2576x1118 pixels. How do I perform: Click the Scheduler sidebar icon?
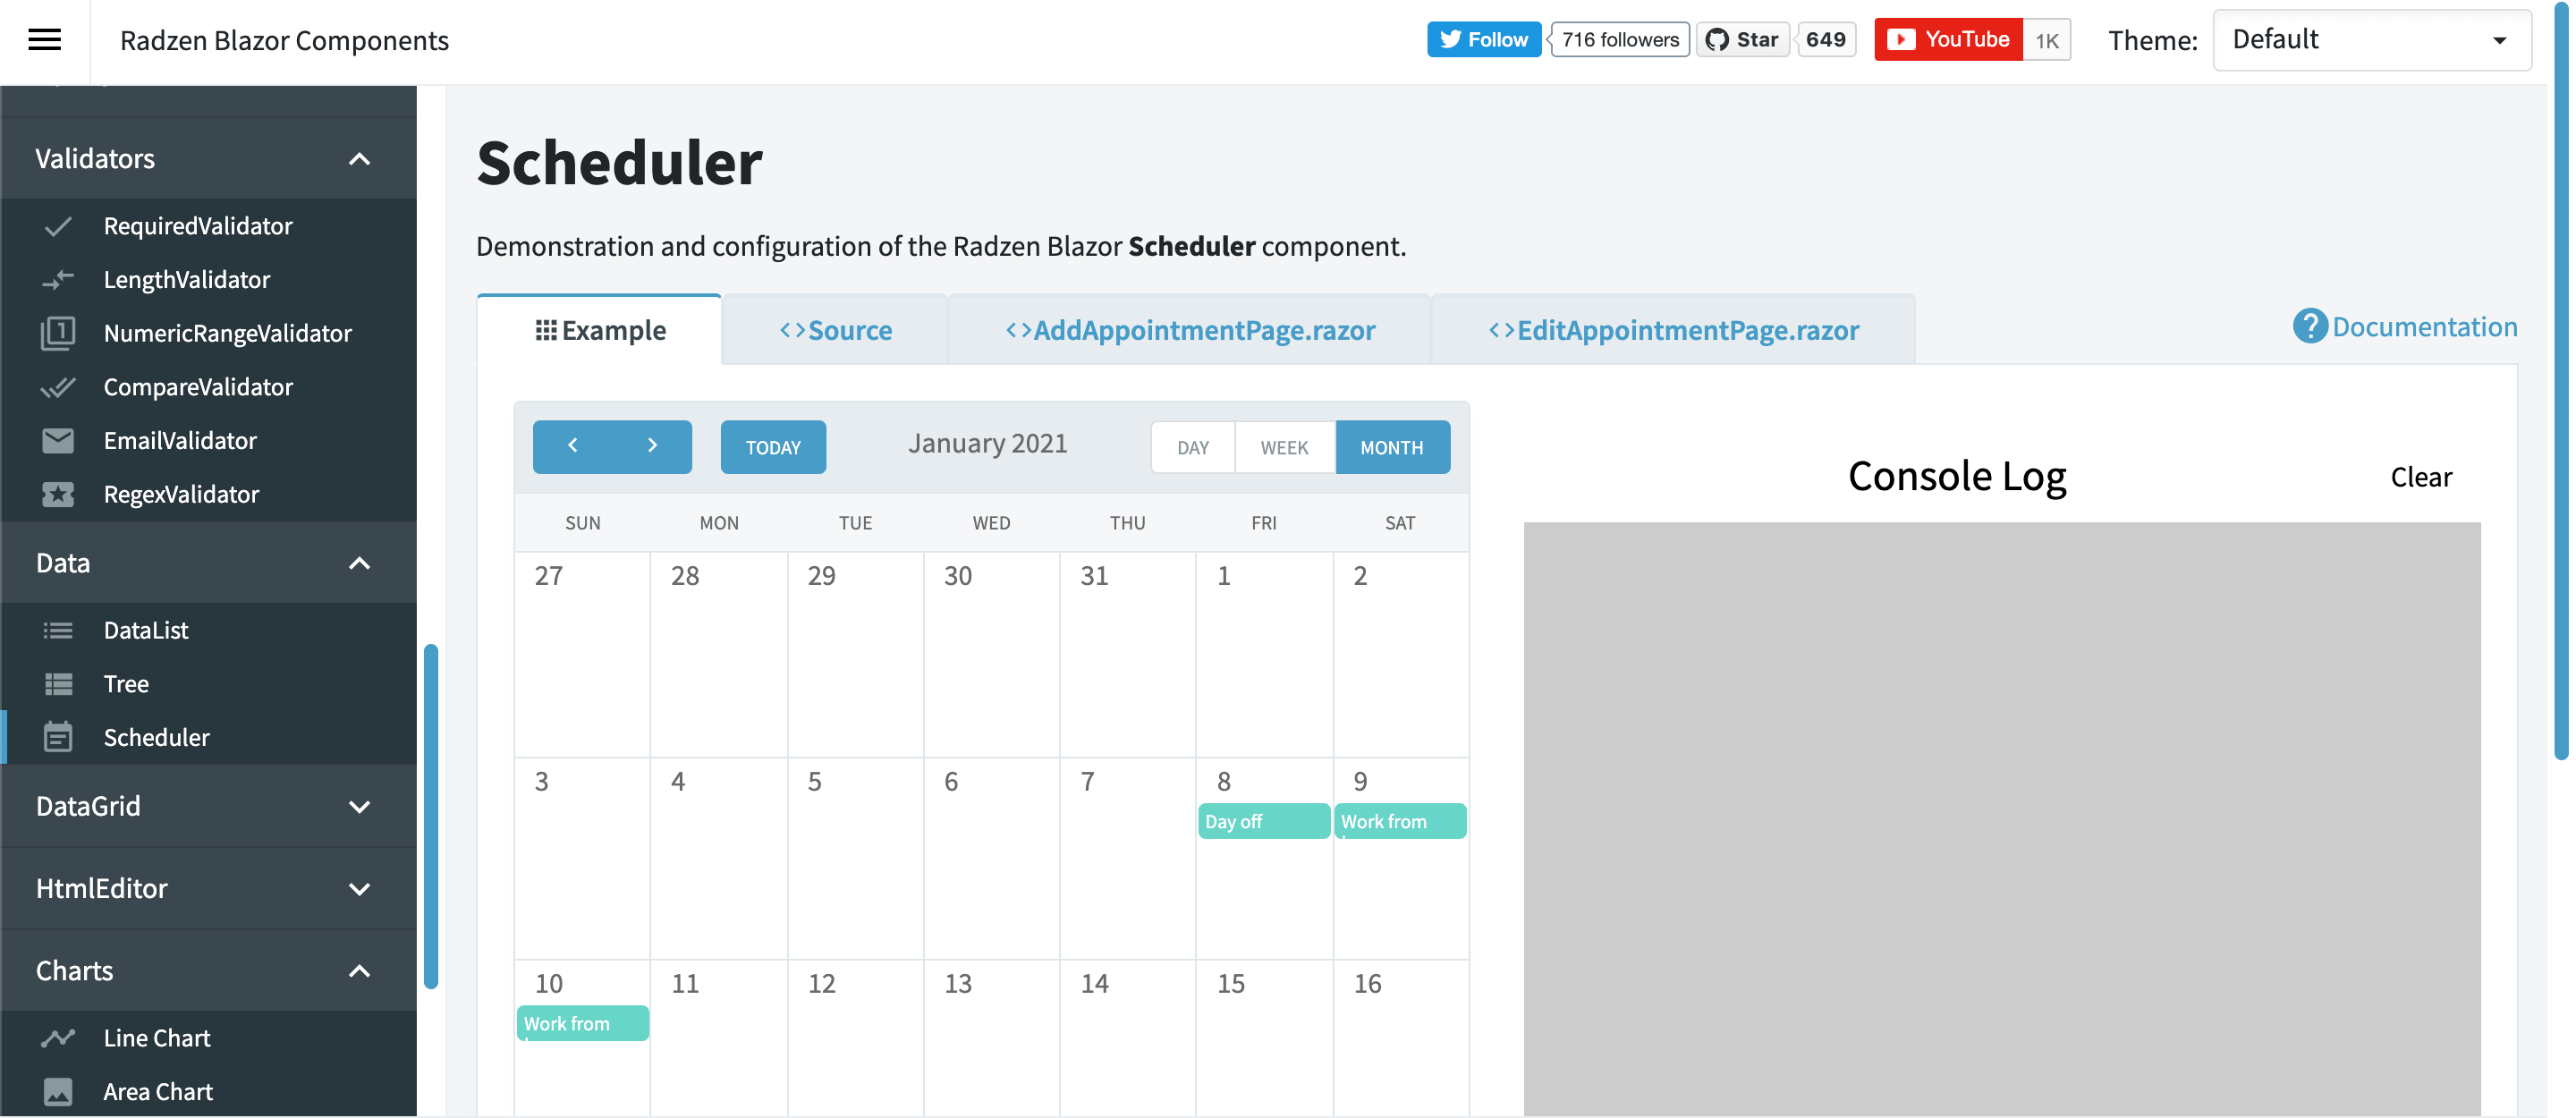click(55, 735)
